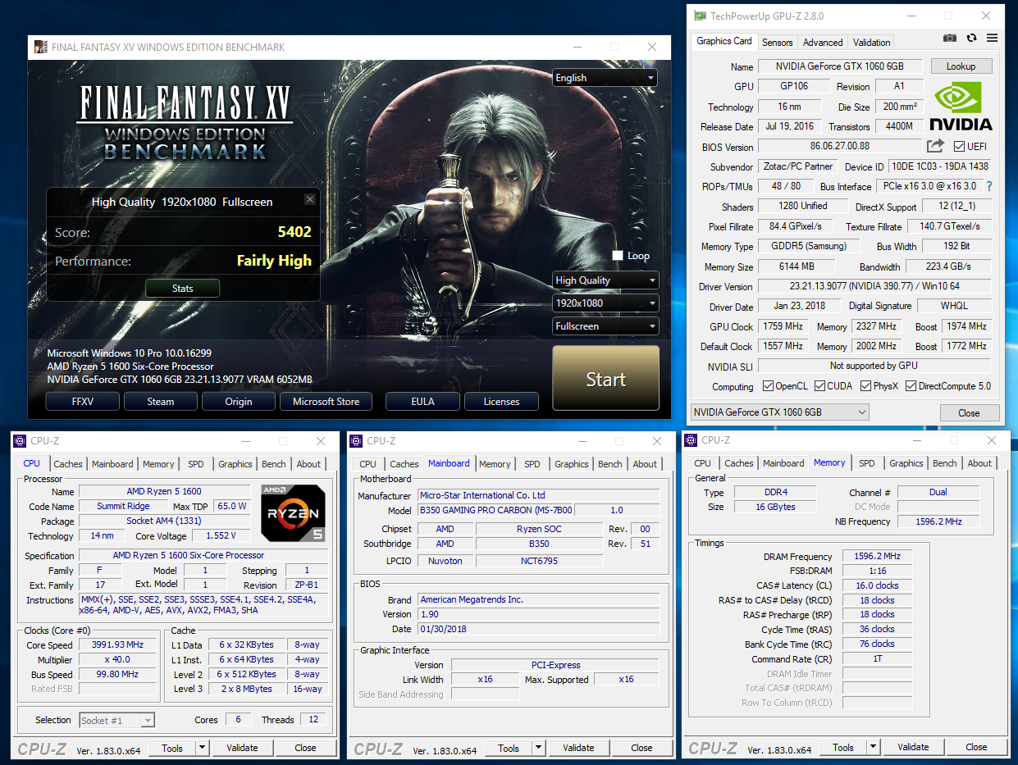
Task: Toggle the CUDA checkbox
Action: [x=820, y=386]
